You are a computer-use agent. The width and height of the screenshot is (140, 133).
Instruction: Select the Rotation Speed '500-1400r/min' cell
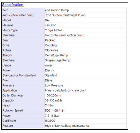pos(85,110)
